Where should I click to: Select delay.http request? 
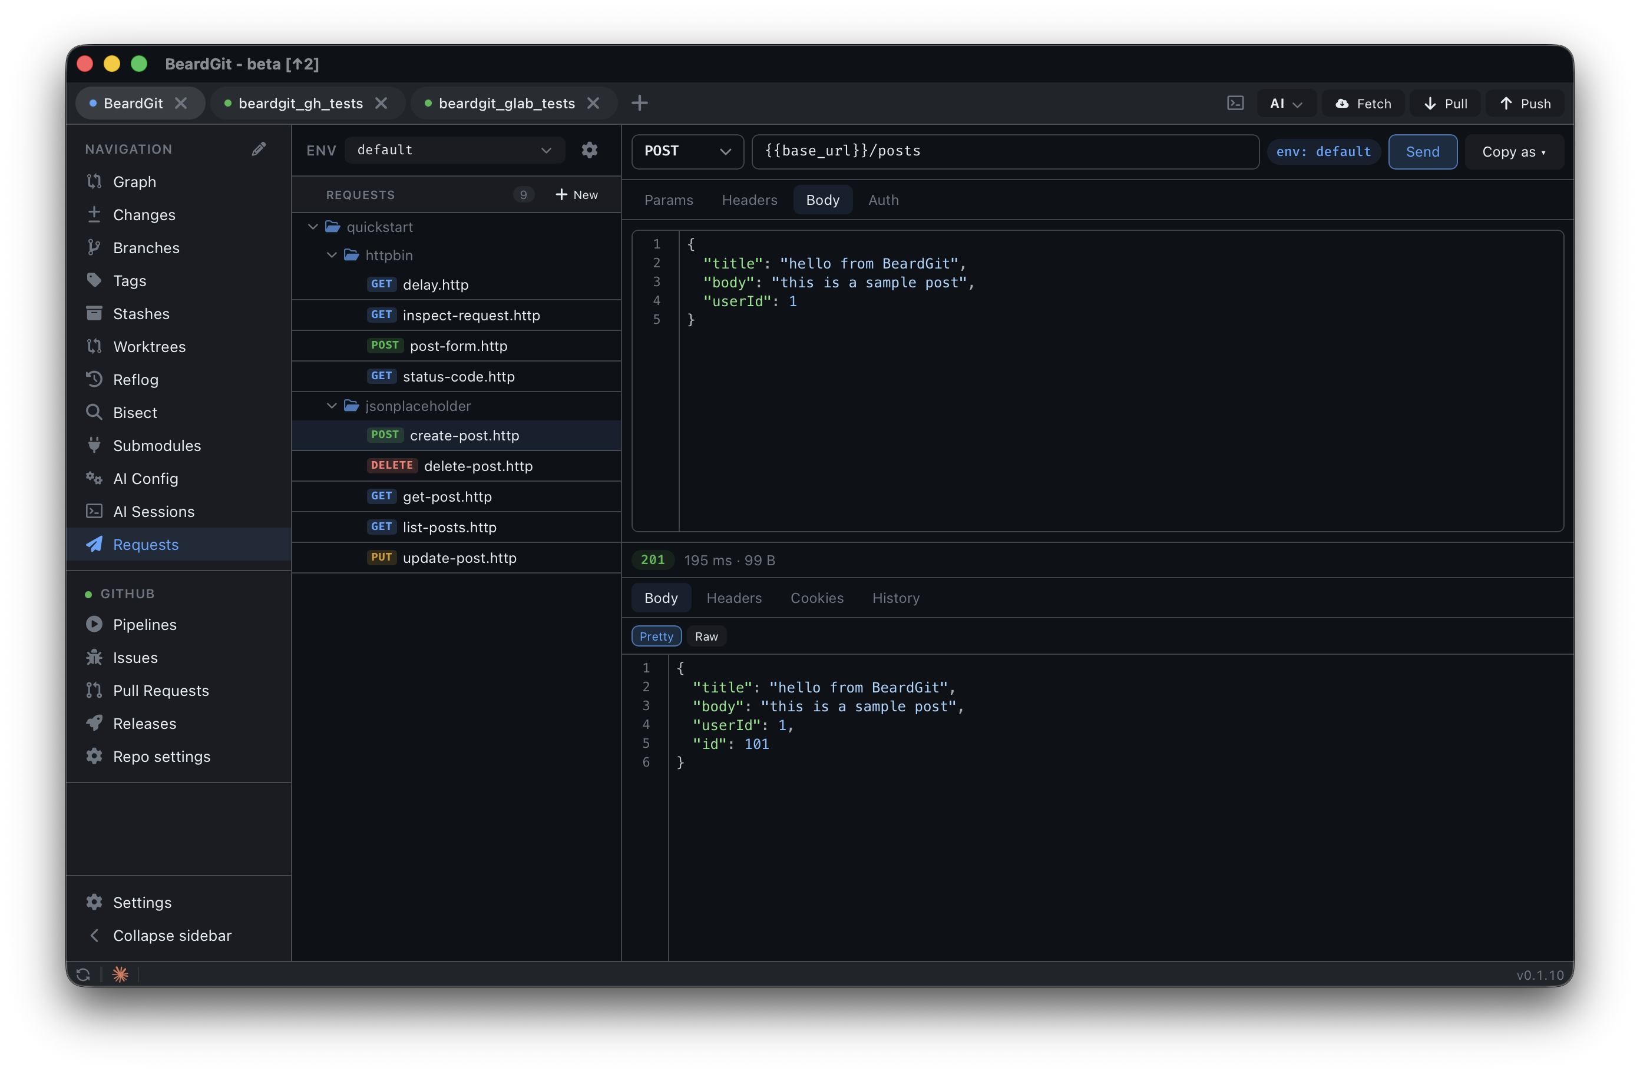(457, 284)
